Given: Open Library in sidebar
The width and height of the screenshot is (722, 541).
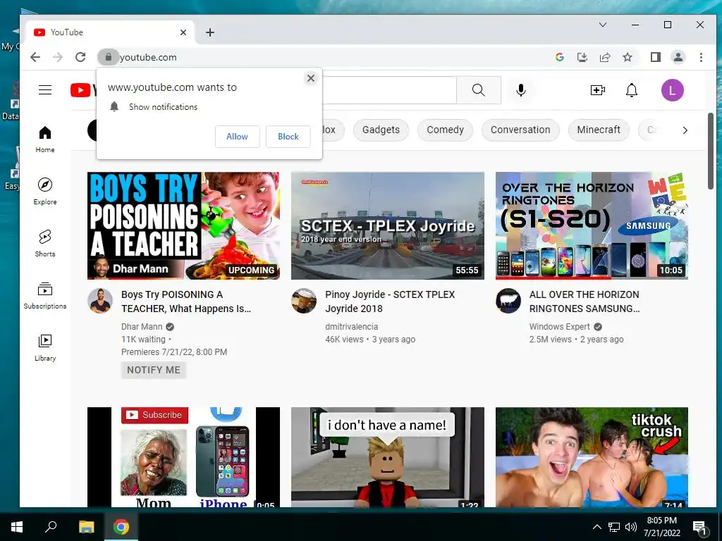Looking at the screenshot, I should (45, 348).
